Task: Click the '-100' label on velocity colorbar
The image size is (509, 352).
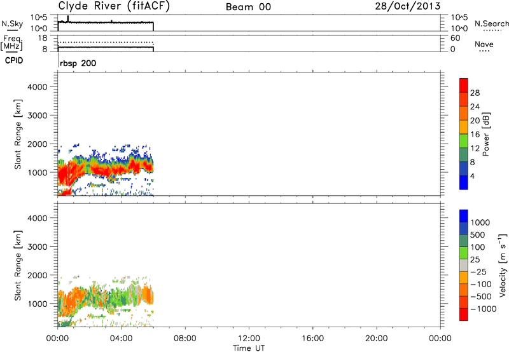Action: coord(481,284)
